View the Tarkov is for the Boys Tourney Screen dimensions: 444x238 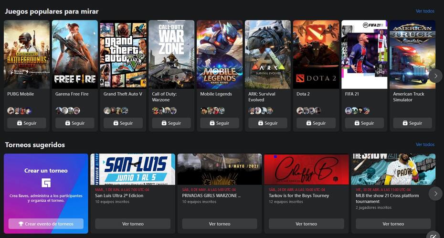click(x=307, y=224)
